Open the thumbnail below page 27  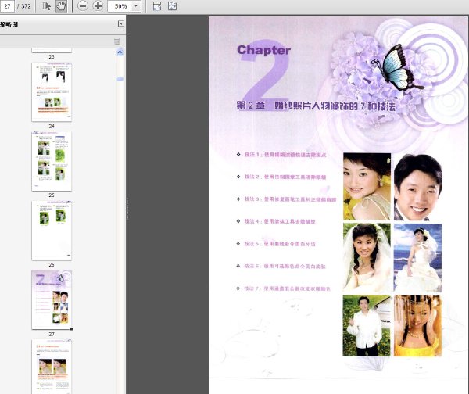point(52,367)
